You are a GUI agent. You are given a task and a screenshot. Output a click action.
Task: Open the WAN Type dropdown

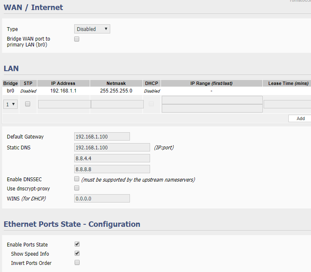[x=92, y=29]
